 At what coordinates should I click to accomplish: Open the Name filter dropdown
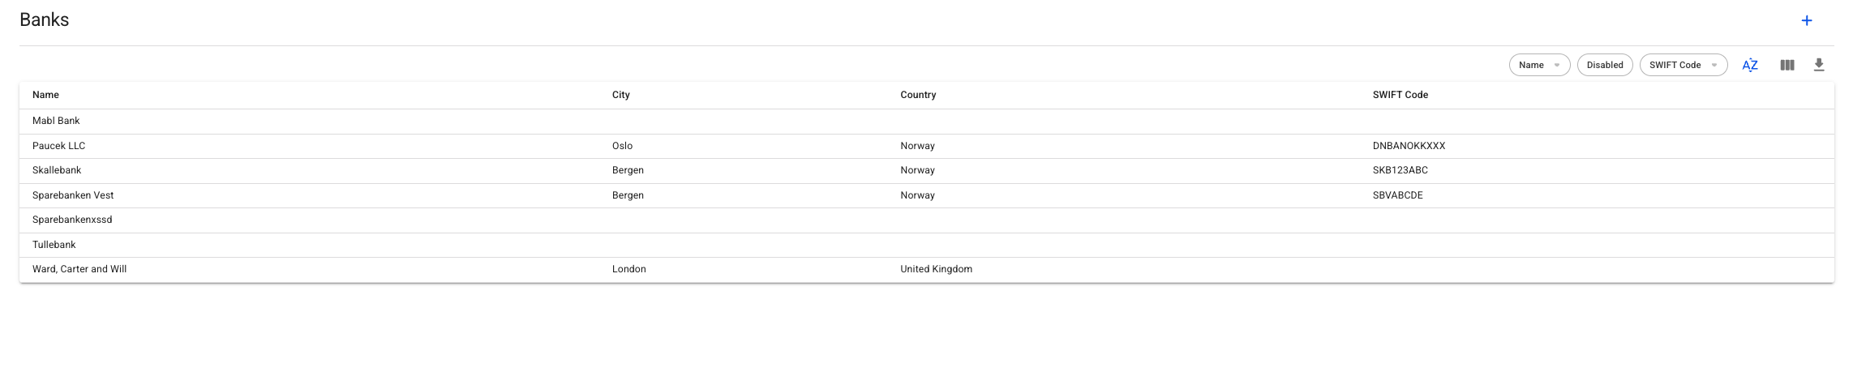coord(1539,66)
